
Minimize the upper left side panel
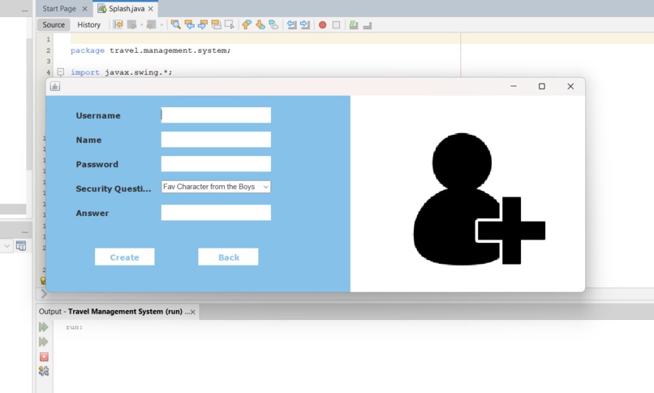click(25, 11)
